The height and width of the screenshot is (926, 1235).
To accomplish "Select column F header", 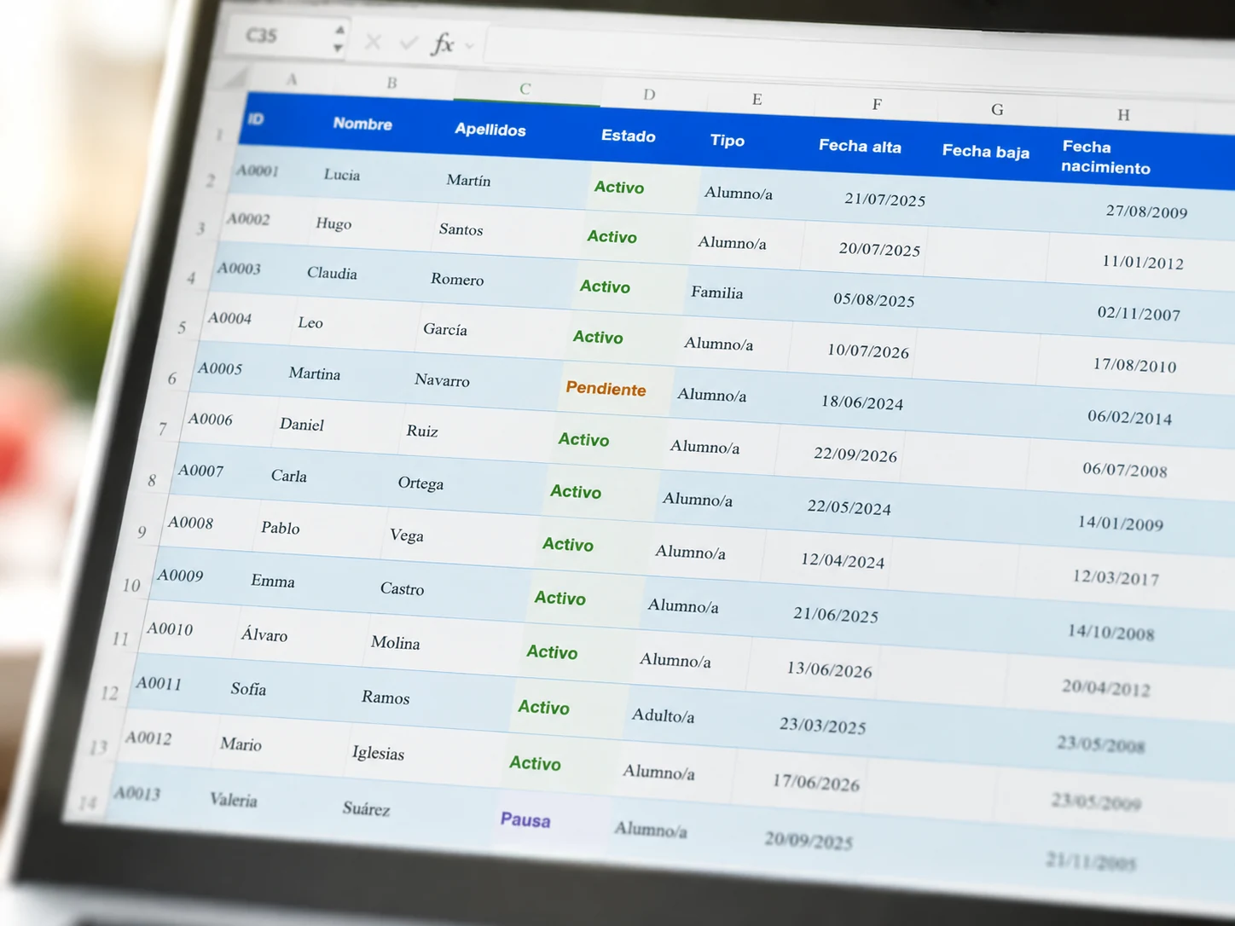I will (877, 104).
